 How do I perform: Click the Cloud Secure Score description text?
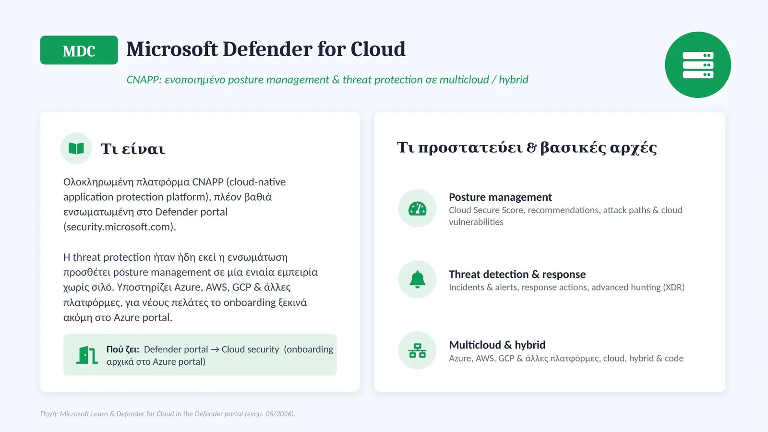565,216
